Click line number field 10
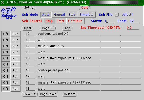The height and width of the screenshot is (100, 144). (30, 34)
